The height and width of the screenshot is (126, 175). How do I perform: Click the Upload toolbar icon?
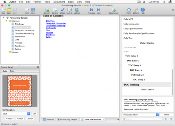pos(77,11)
